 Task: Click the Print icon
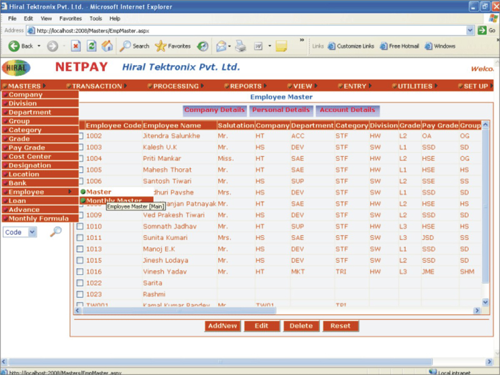241,46
